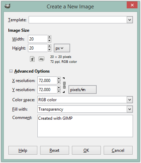Increase Width with up arrow
Screen dimensions: 141x163
[50, 37]
